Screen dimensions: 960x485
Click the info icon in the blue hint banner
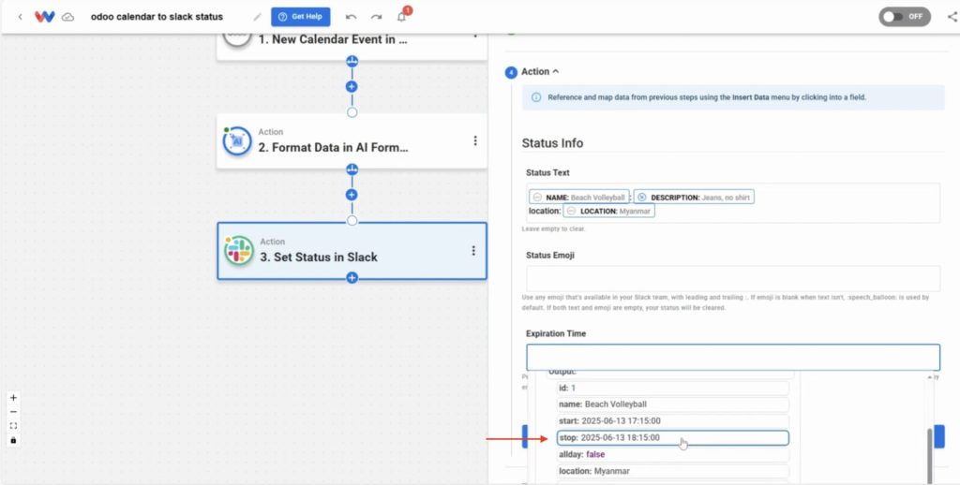pos(536,97)
